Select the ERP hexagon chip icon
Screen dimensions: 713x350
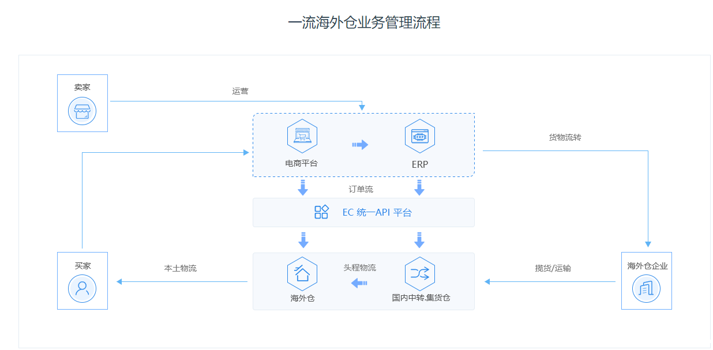pyautogui.click(x=419, y=136)
